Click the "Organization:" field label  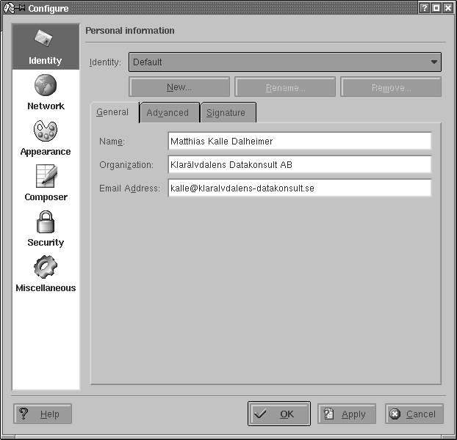pos(126,165)
